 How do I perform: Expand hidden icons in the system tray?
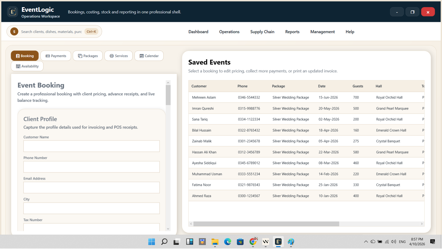point(366,241)
